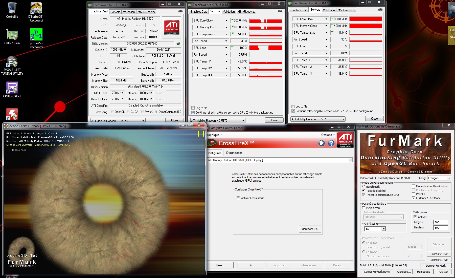The image size is (455, 278).
Task: Click the BIOS Version field
Action: [x=142, y=44]
